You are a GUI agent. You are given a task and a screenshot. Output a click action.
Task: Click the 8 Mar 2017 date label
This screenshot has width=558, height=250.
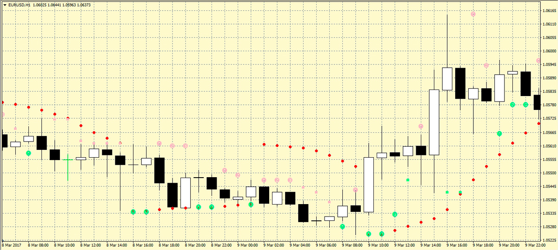12,245
